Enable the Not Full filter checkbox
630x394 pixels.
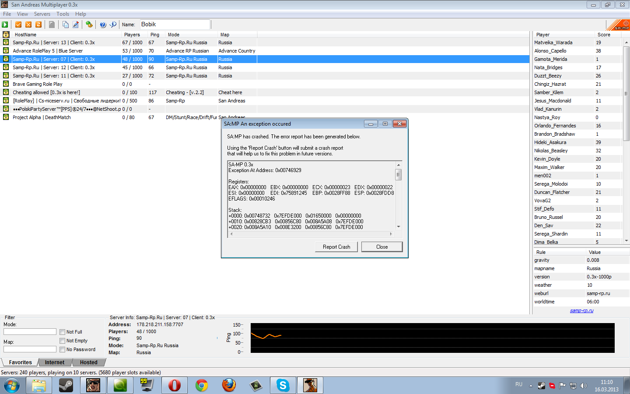[x=63, y=332]
